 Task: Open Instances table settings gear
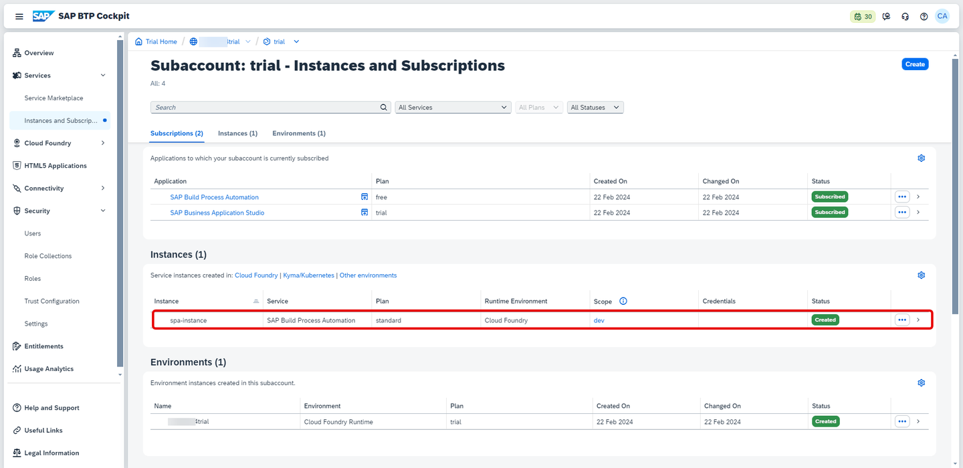(922, 275)
